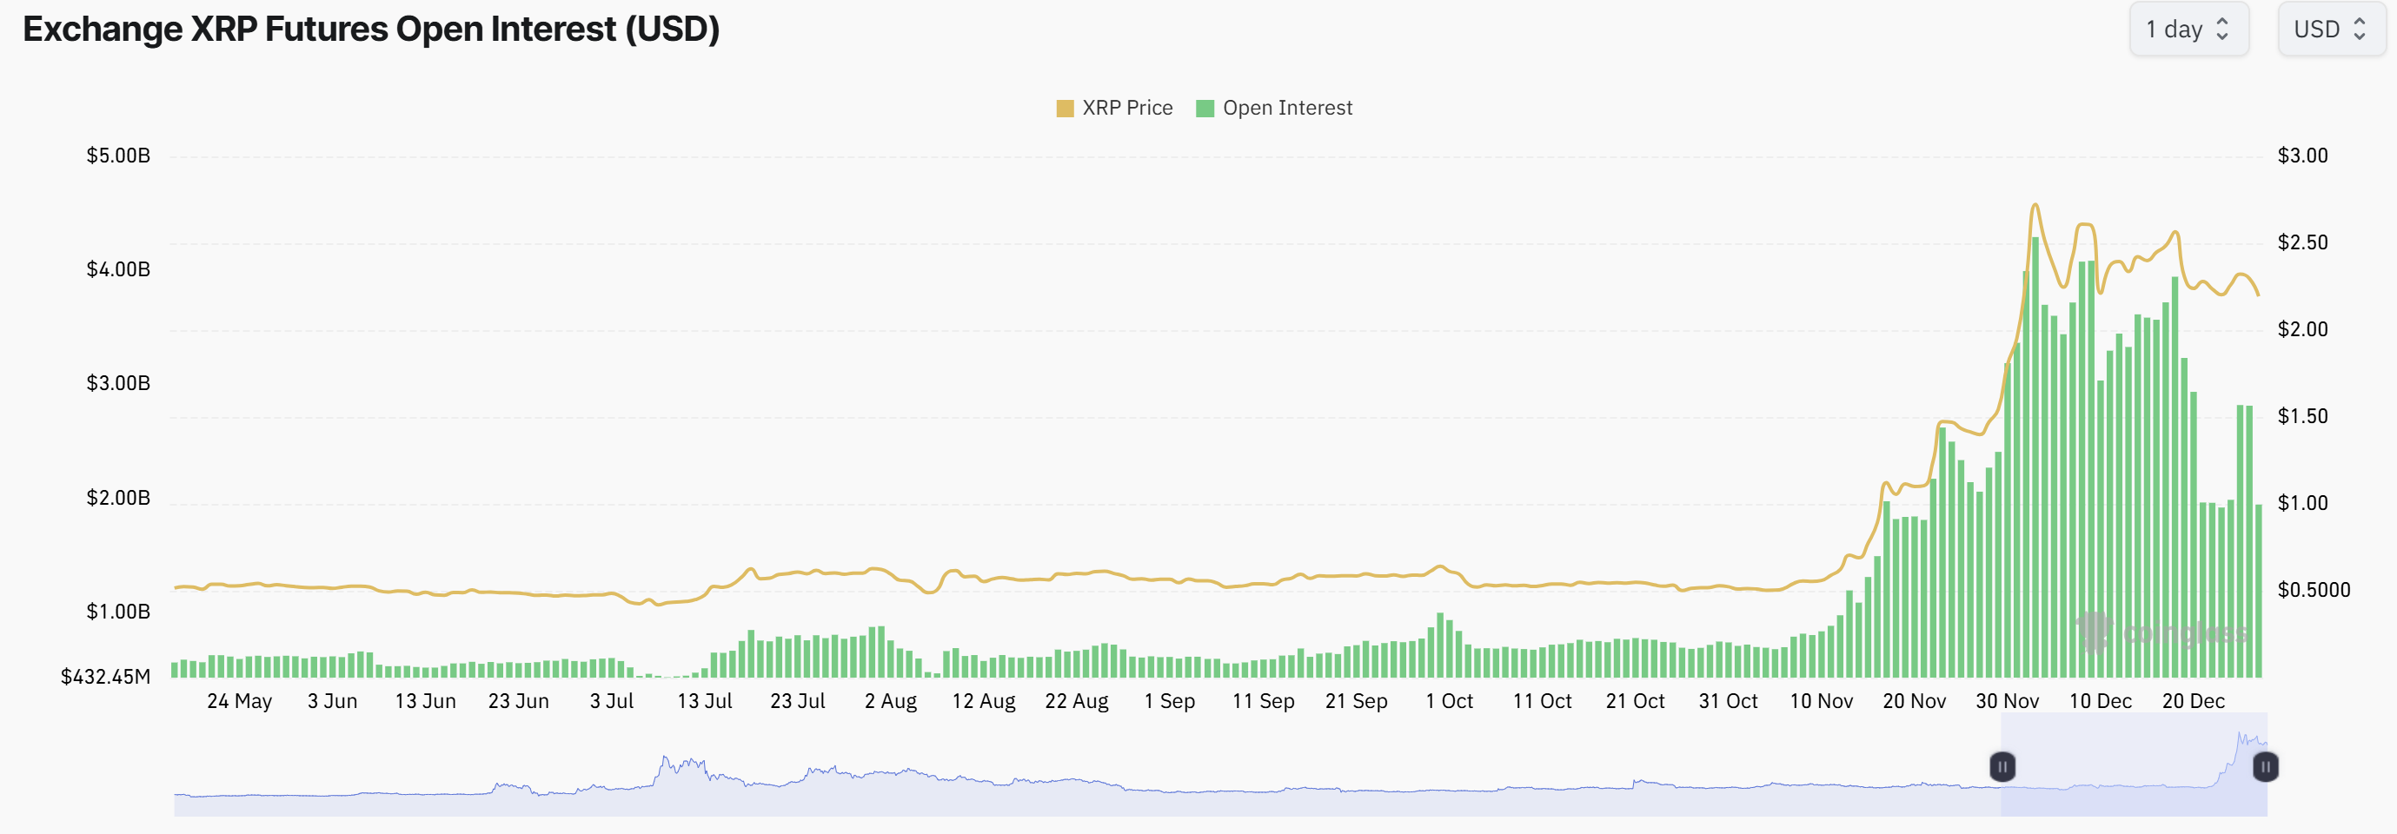Screen dimensions: 2397x834
Task: Click the up-down chevron beside "1 day"
Action: tap(2223, 29)
